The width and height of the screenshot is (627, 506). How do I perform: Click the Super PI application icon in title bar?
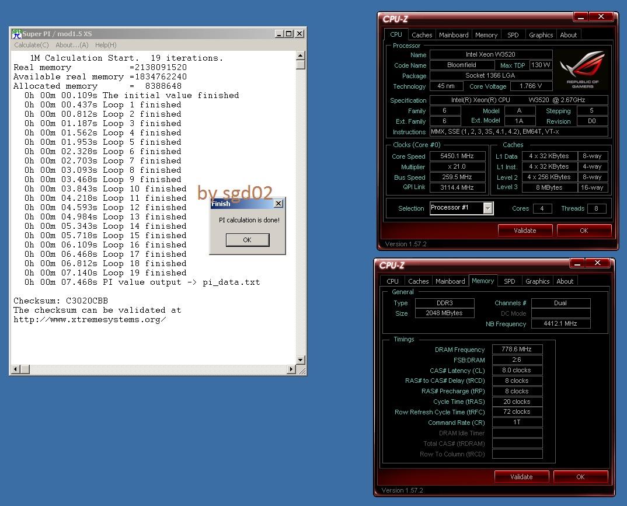16,34
